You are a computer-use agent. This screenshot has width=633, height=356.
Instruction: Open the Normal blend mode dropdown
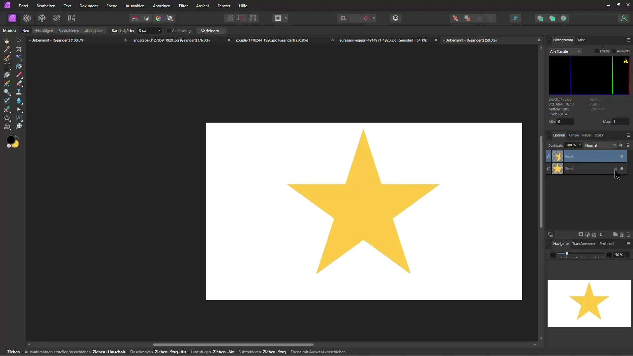600,145
